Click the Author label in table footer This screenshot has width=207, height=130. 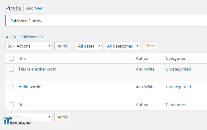point(142,105)
